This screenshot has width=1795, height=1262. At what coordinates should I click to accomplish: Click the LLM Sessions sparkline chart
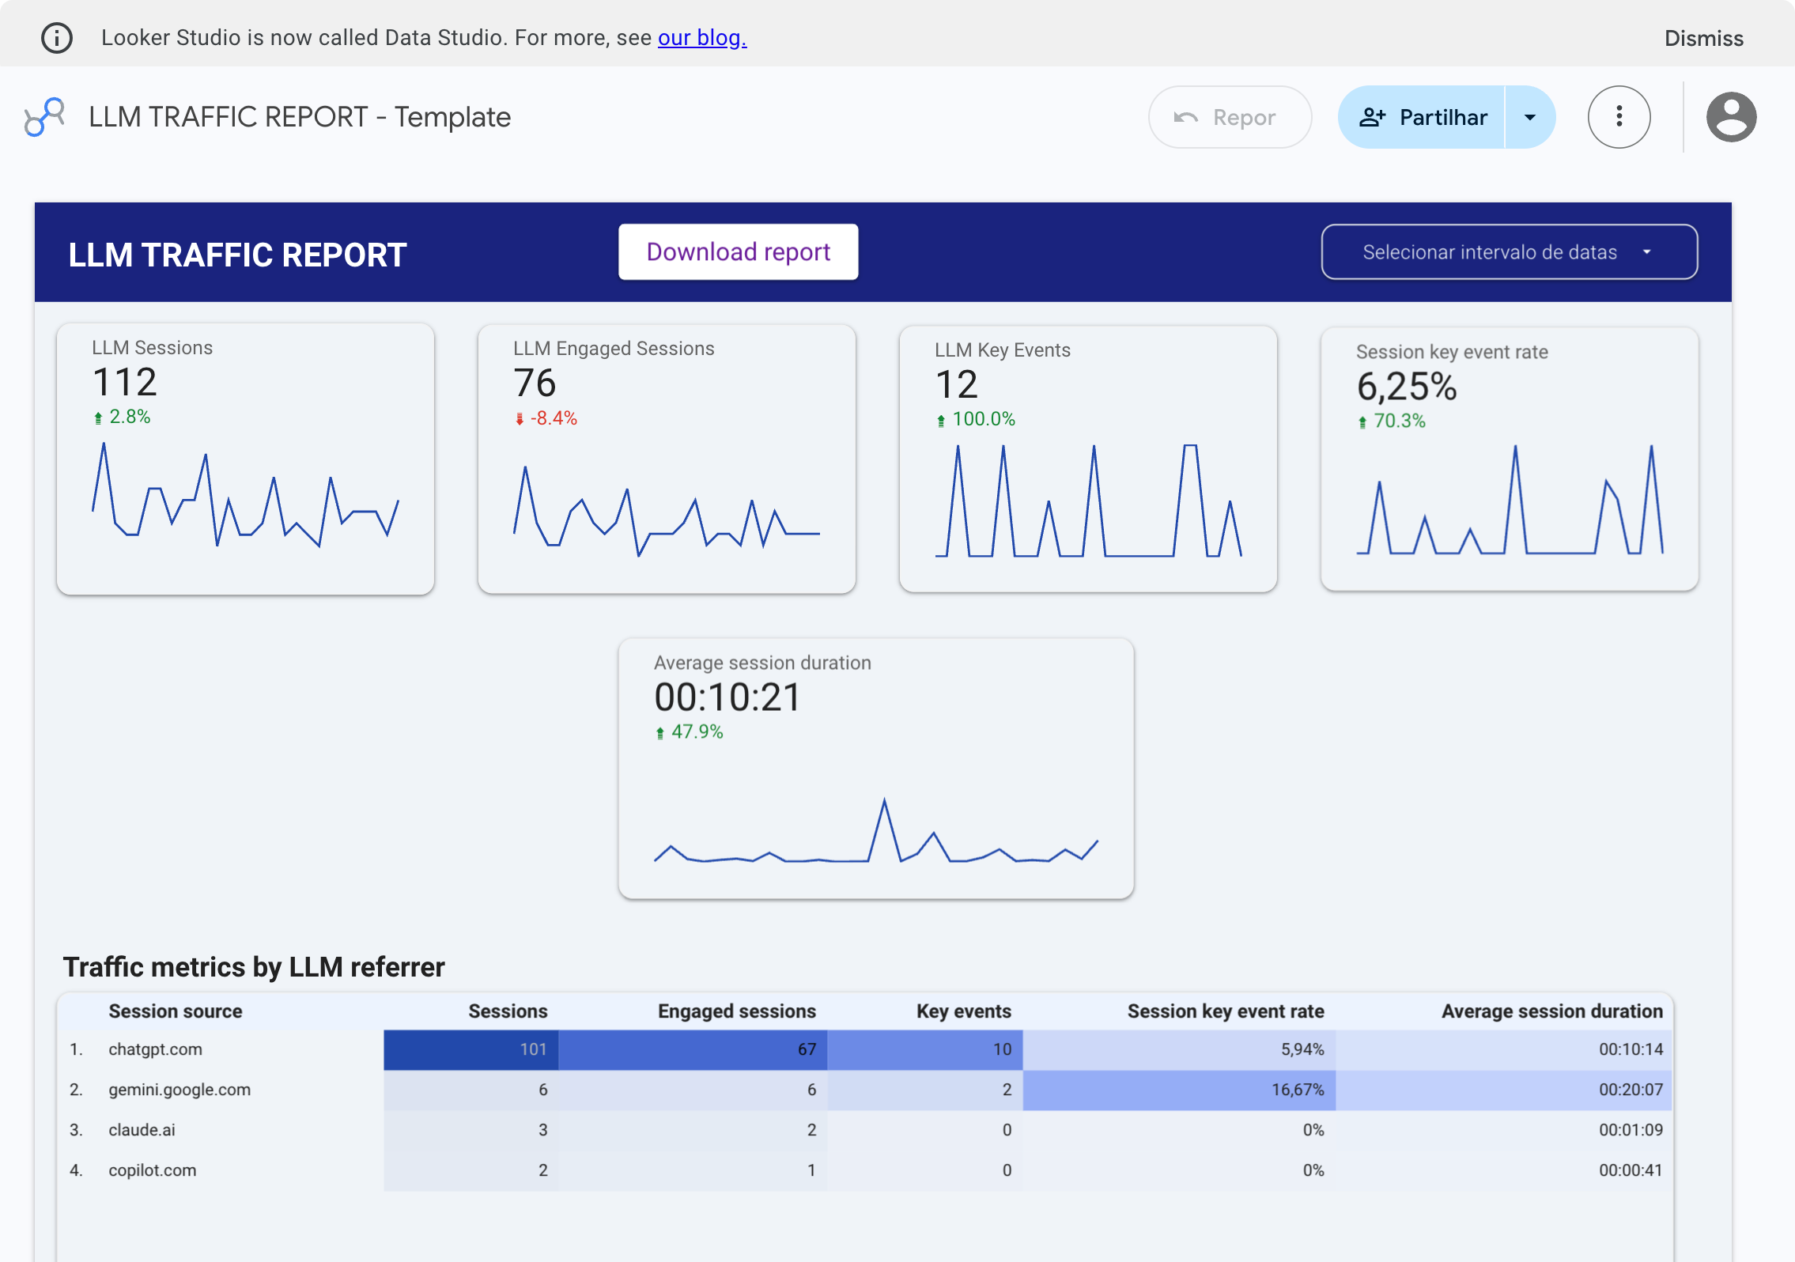point(245,498)
